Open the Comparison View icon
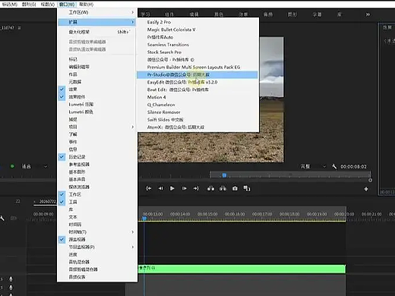 (247, 188)
